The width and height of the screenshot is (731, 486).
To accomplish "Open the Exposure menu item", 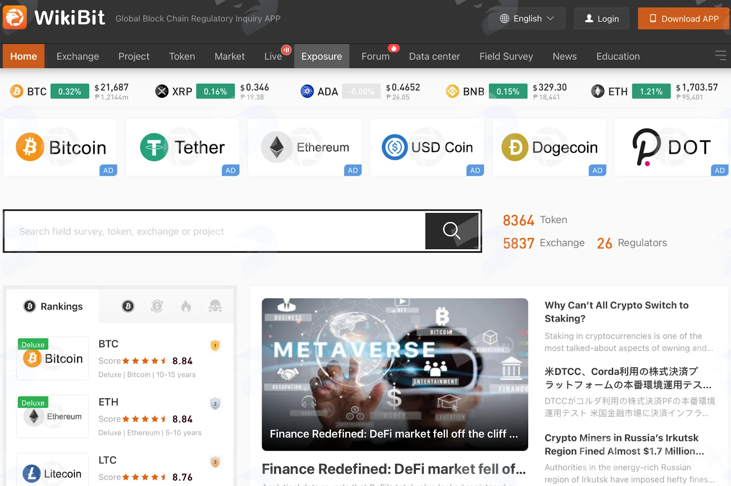I will pyautogui.click(x=322, y=56).
